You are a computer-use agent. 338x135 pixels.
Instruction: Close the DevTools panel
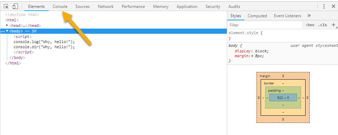point(334,7)
